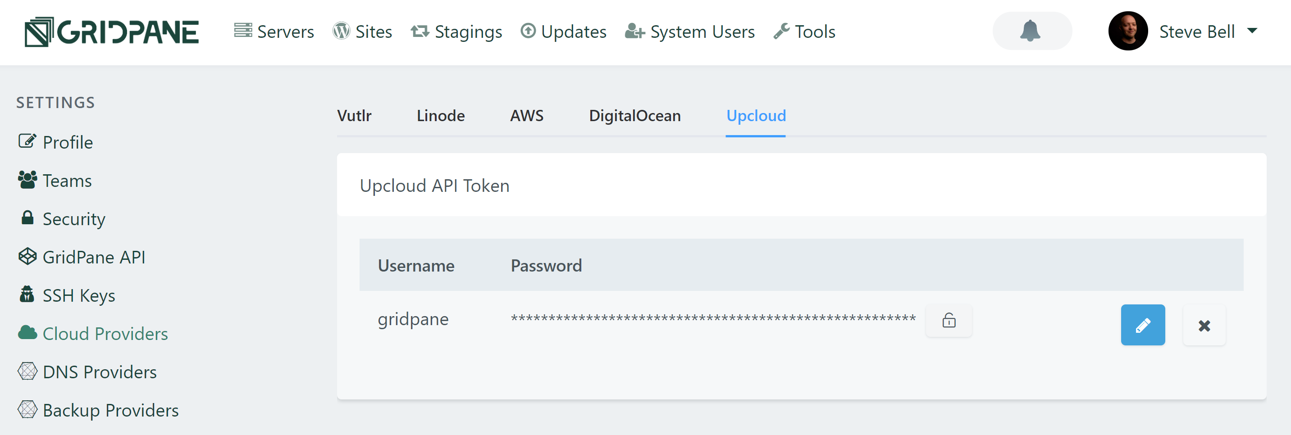1291x435 pixels.
Task: Open the Servers menu item
Action: pos(274,32)
